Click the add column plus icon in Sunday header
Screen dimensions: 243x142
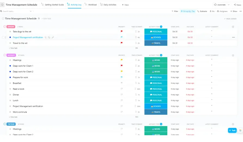tap(233, 27)
